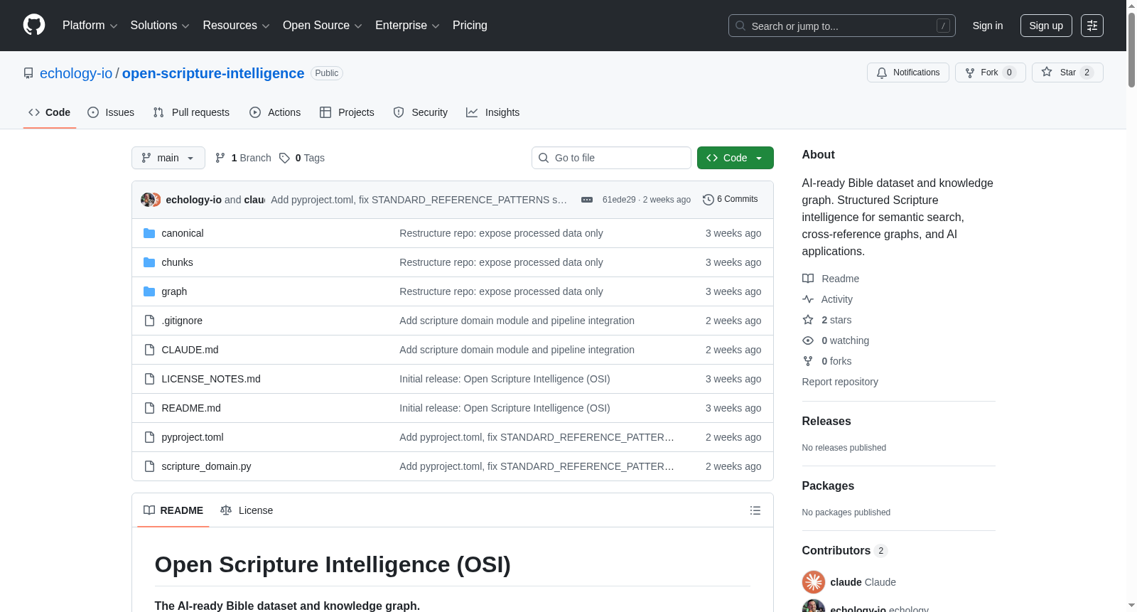Screen dimensions: 1137x612
Task: Click the file icon for scripture_domain.py
Action: [x=149, y=466]
